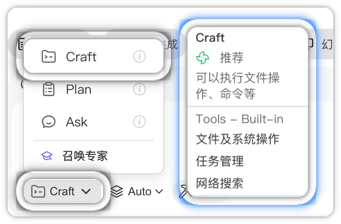
Task: Click 网络搜索 in the tools list
Action: [220, 182]
